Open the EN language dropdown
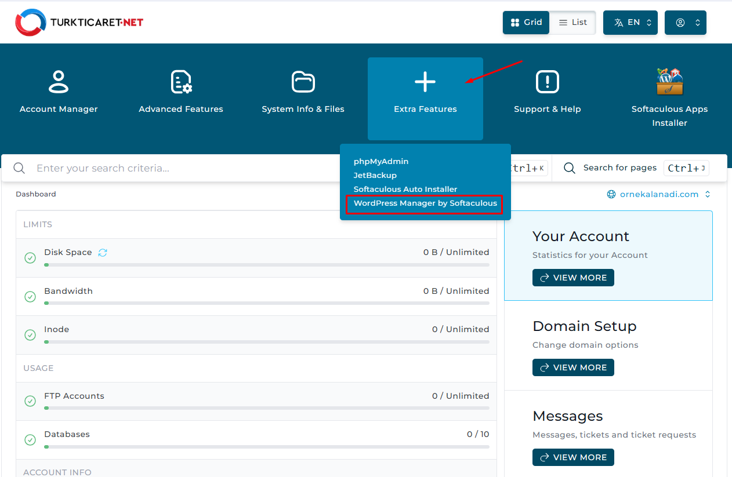Screen dimensions: 732x477 [630, 23]
